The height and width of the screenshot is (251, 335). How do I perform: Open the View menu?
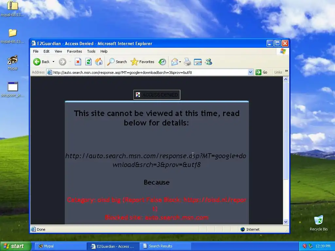tap(58, 51)
